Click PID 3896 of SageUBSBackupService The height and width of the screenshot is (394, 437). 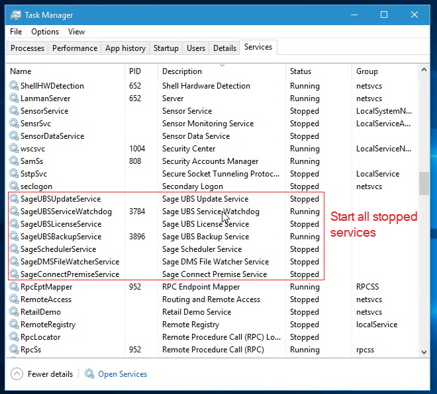137,237
